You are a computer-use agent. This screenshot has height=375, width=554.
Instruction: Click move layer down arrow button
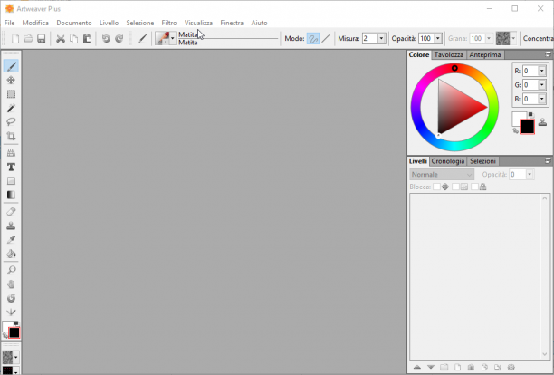point(431,367)
